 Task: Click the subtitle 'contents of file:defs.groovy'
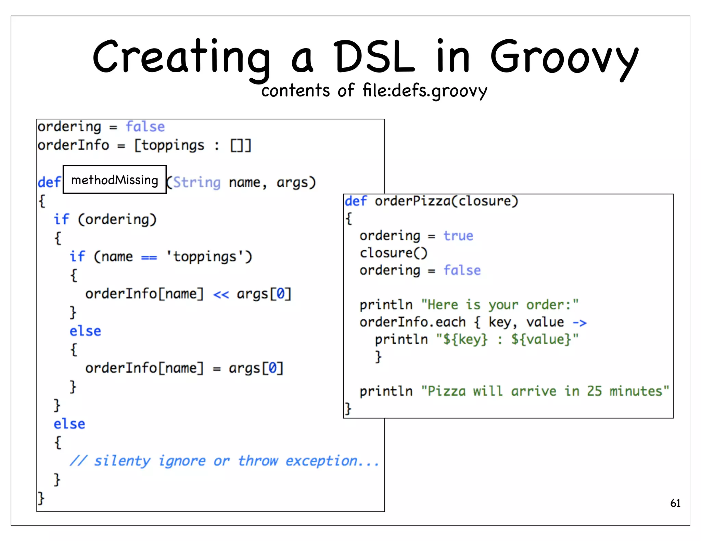point(374,91)
